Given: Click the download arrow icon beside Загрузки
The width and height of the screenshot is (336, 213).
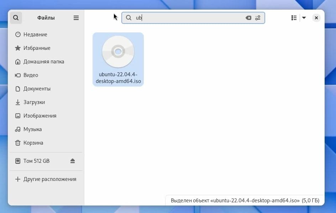Looking at the screenshot, I should (x=18, y=102).
